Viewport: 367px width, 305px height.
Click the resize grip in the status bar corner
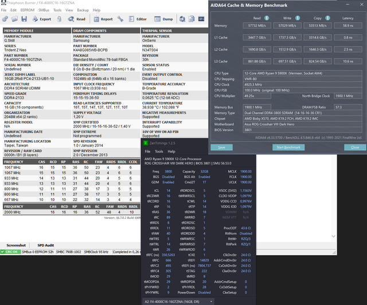tap(334, 252)
